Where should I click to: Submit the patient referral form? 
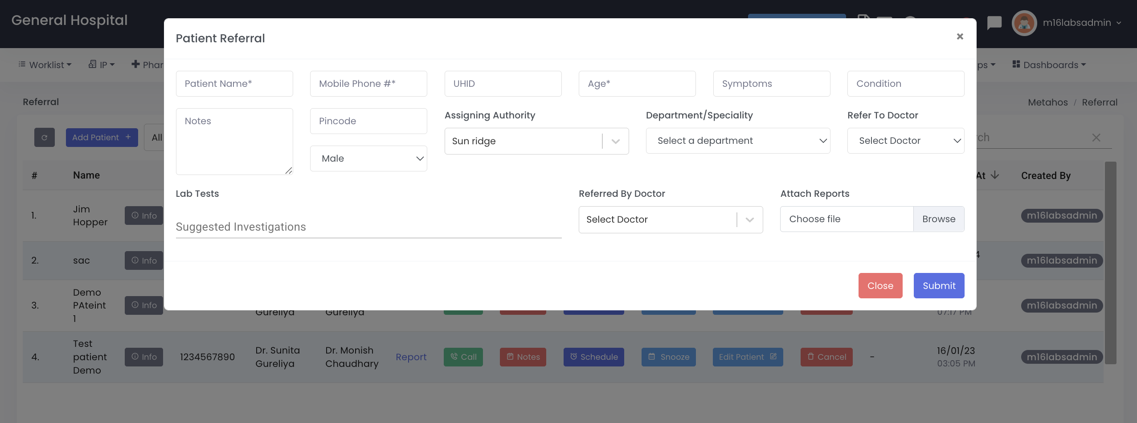(939, 286)
